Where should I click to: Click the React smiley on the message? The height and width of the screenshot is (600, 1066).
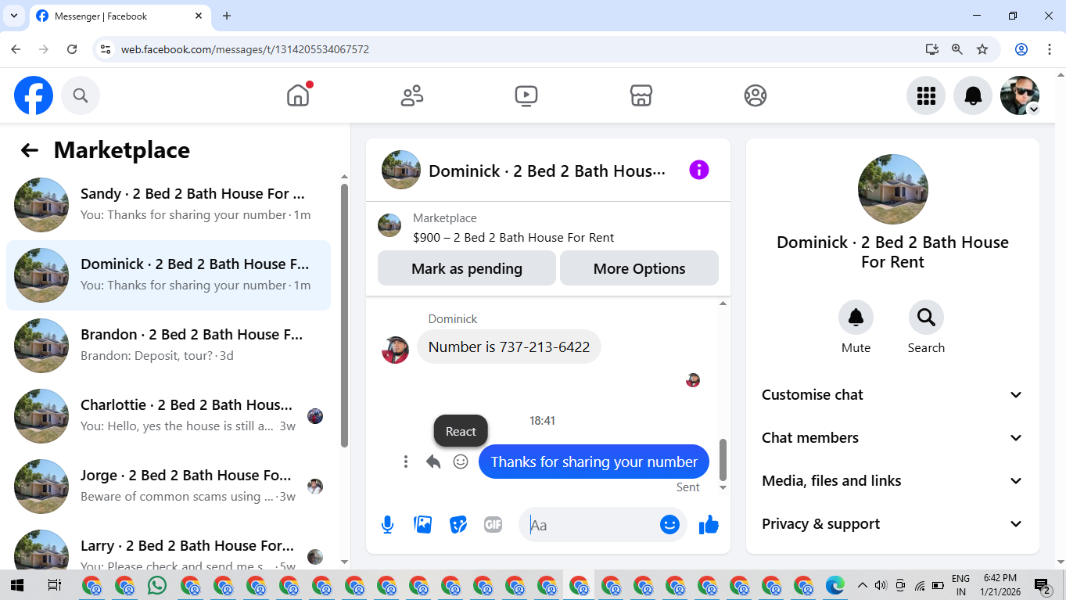tap(461, 462)
